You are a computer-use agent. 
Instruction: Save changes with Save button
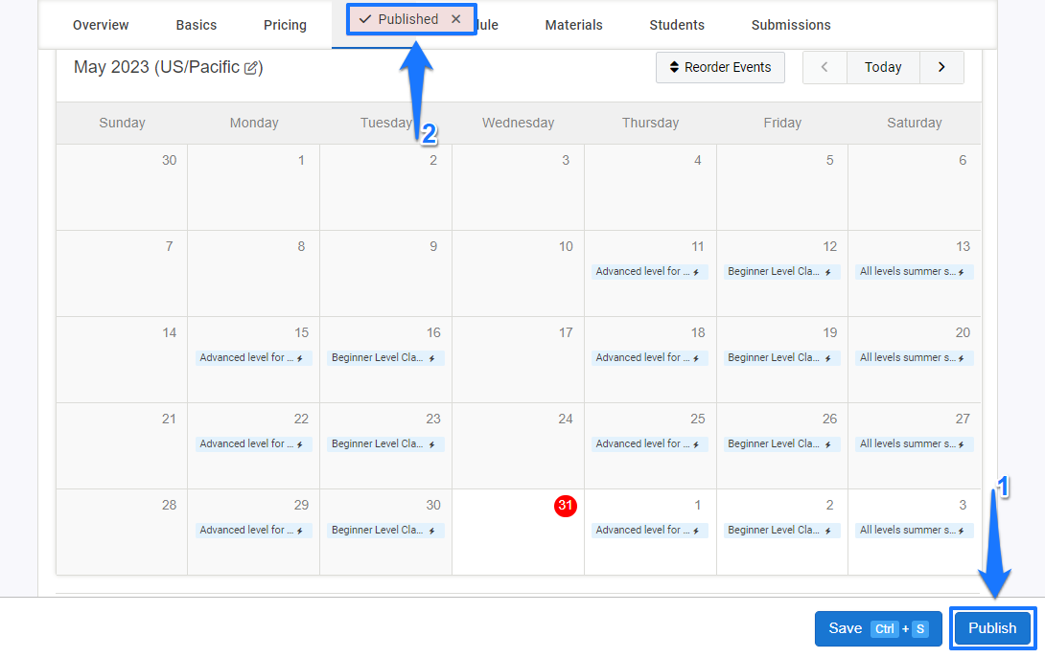point(878,628)
